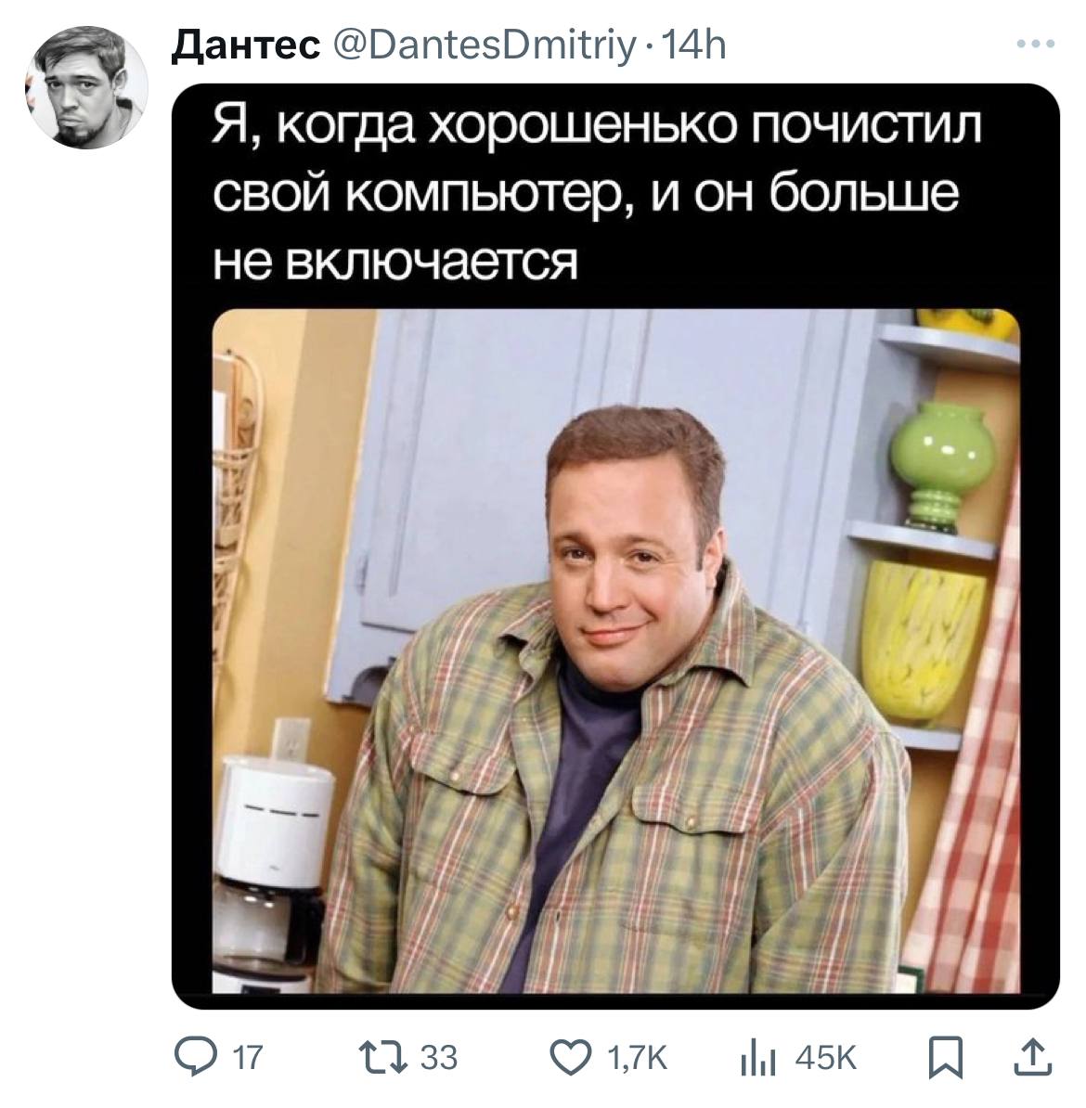Image resolution: width=1086 pixels, height=1108 pixels.
Task: Click the Дантес display name
Action: 245,46
